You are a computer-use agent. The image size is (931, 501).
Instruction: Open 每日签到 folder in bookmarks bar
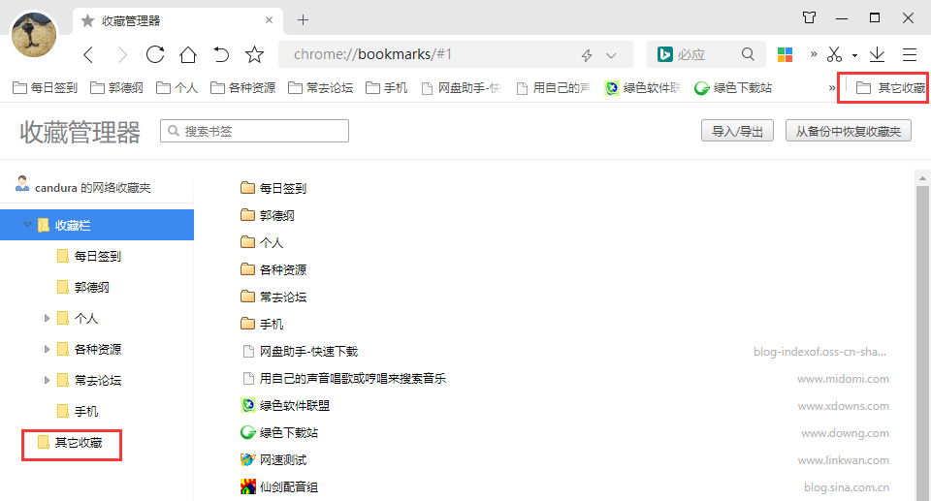pyautogui.click(x=46, y=88)
